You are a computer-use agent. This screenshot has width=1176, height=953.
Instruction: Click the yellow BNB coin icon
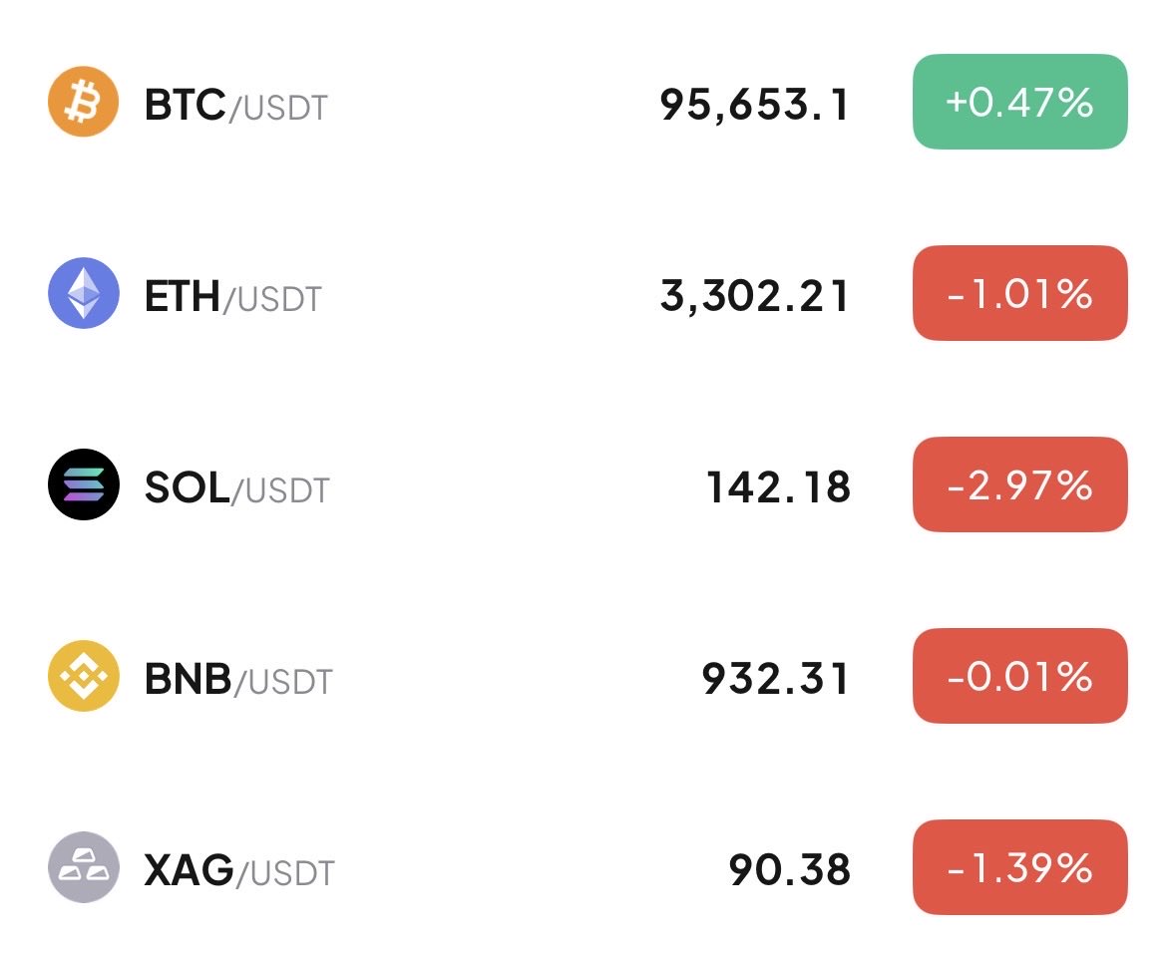[x=84, y=676]
